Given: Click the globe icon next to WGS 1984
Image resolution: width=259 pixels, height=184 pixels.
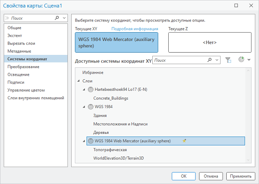Looking at the screenshot, I should pyautogui.click(x=90, y=107).
